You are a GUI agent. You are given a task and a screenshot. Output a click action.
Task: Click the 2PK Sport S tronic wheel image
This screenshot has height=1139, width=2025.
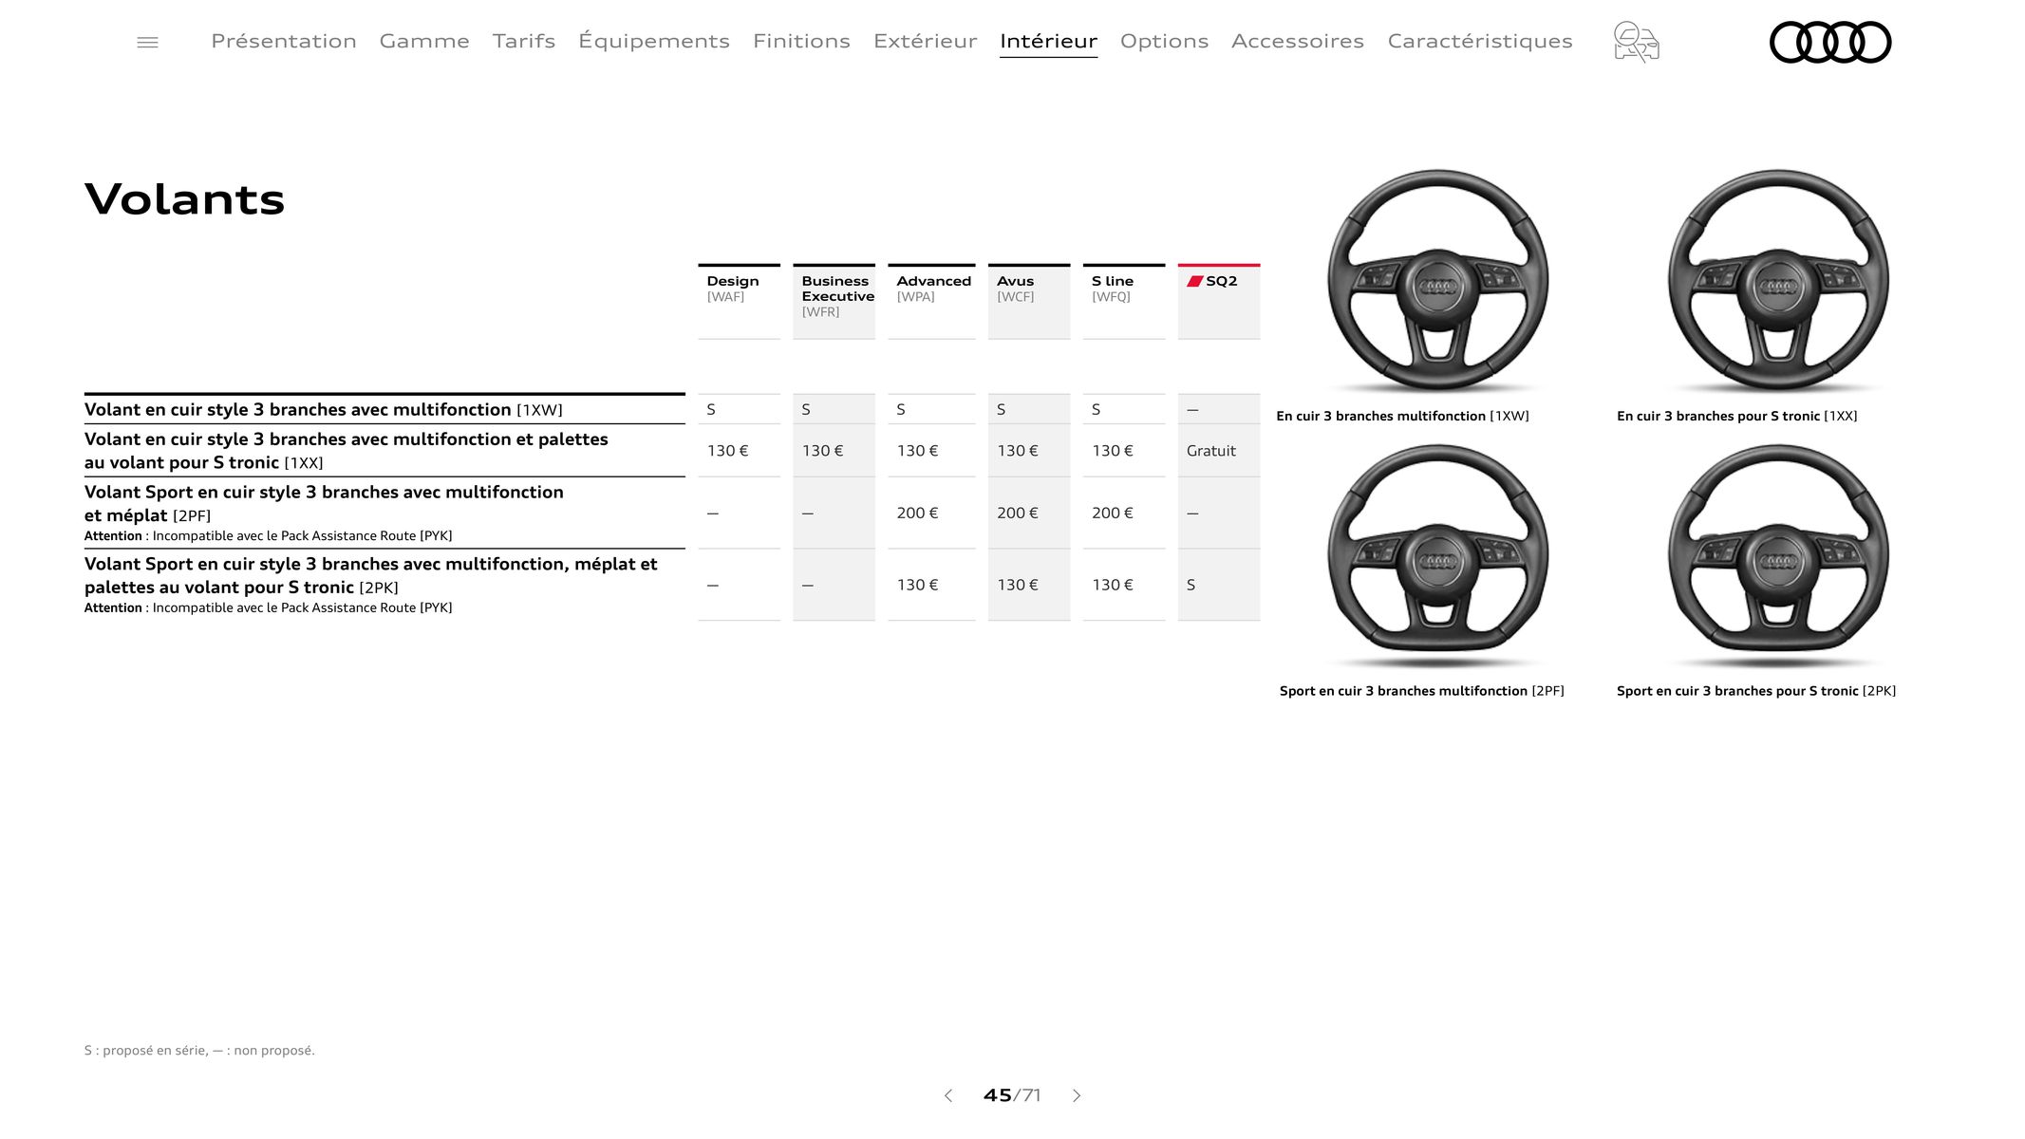coord(1778,556)
